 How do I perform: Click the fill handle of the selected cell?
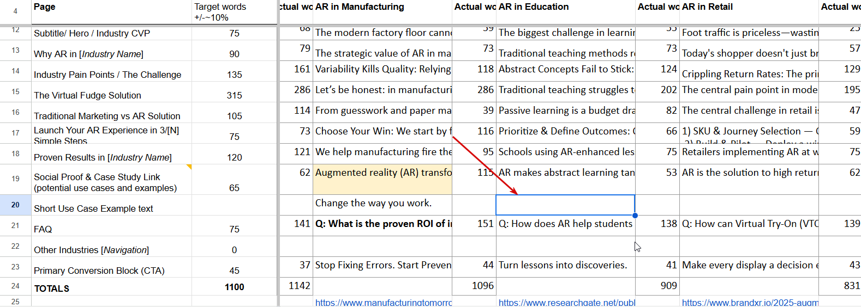pos(635,216)
